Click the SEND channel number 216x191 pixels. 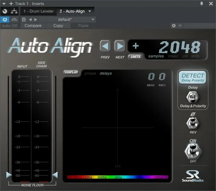[151, 76]
